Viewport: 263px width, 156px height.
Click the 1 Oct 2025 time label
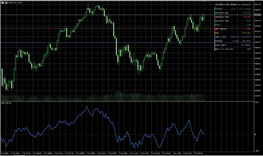click(x=5, y=153)
